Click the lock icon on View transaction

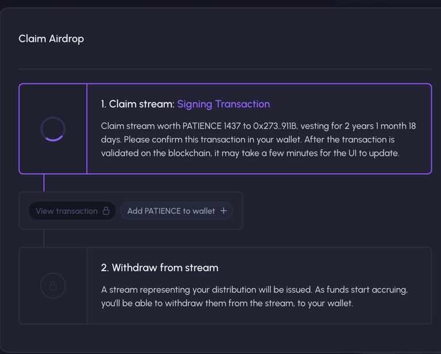pos(106,211)
